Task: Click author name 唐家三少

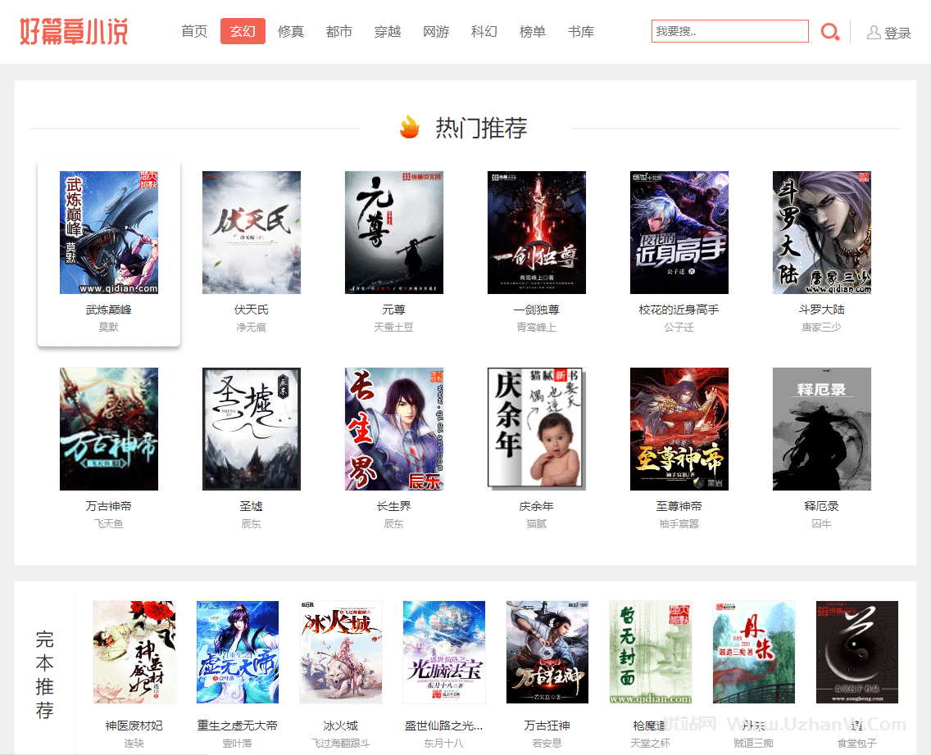Action: pyautogui.click(x=821, y=328)
